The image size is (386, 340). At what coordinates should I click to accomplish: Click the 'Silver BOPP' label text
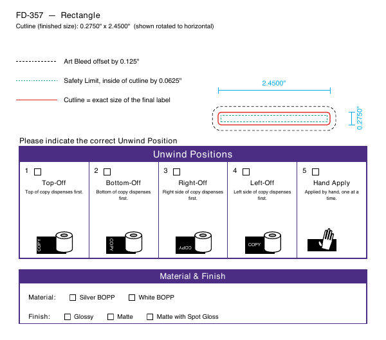(x=97, y=298)
